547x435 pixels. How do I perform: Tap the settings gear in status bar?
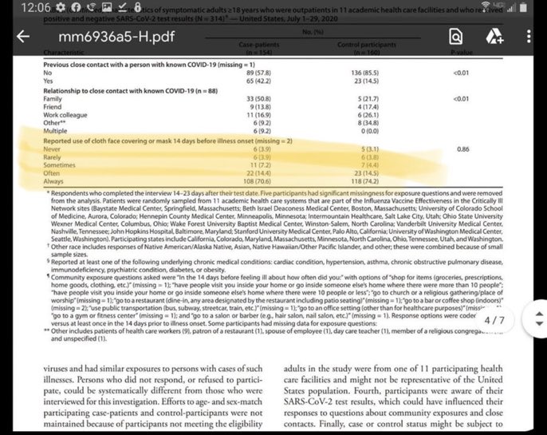pyautogui.click(x=61, y=7)
